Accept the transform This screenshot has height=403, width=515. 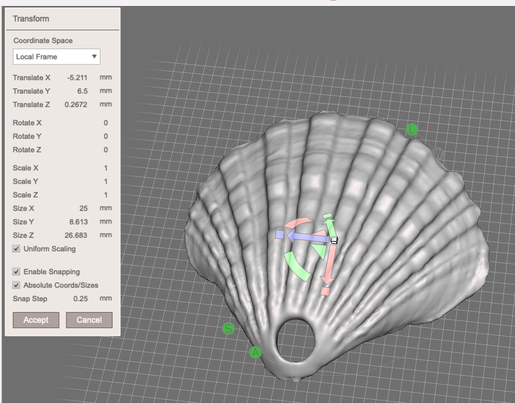[36, 320]
